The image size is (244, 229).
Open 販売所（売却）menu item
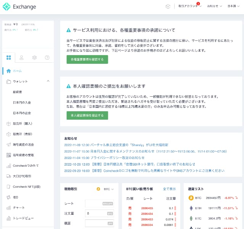coord(22,134)
